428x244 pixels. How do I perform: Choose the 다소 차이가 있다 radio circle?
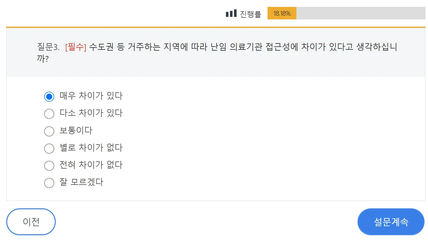(49, 114)
